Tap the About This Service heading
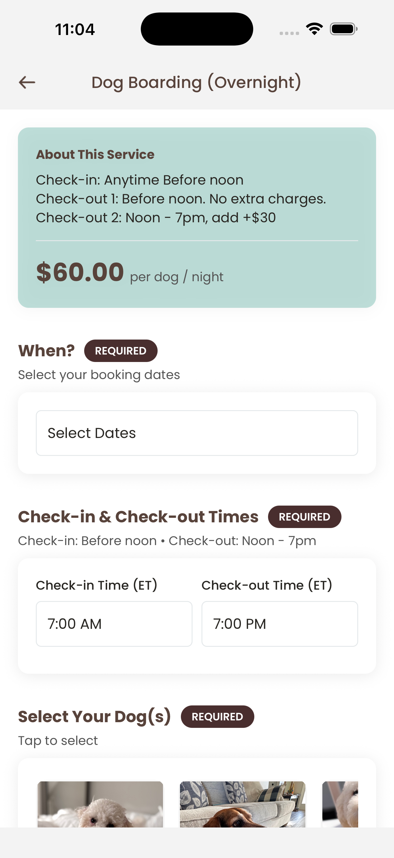The height and width of the screenshot is (858, 394). [95, 154]
